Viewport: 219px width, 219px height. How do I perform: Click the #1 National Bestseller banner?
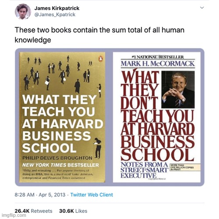pyautogui.click(x=158, y=57)
